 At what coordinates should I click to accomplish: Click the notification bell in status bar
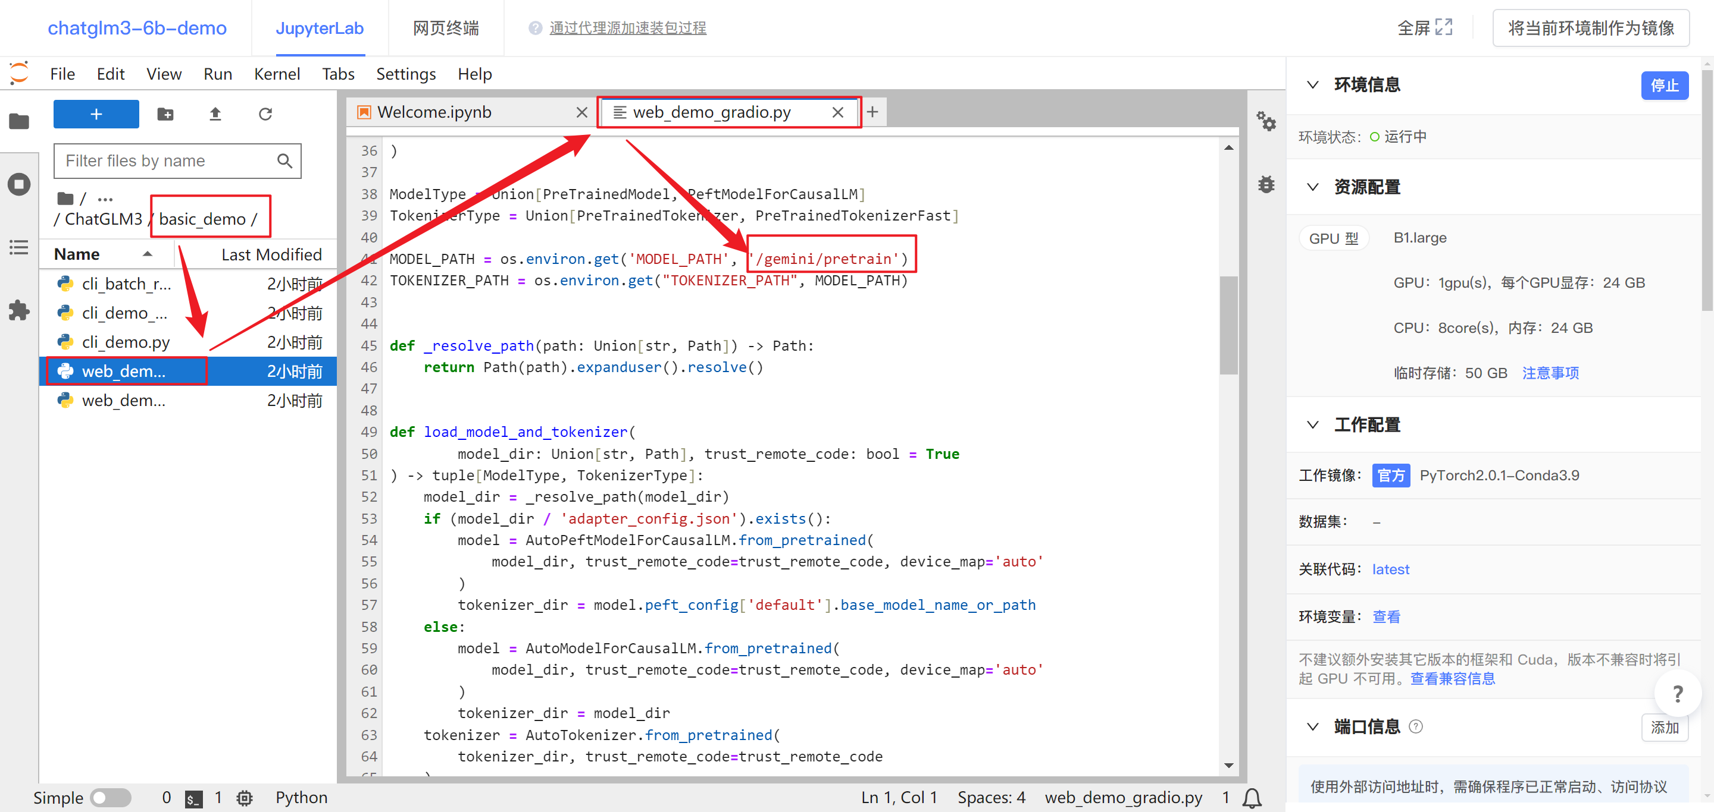click(1252, 797)
